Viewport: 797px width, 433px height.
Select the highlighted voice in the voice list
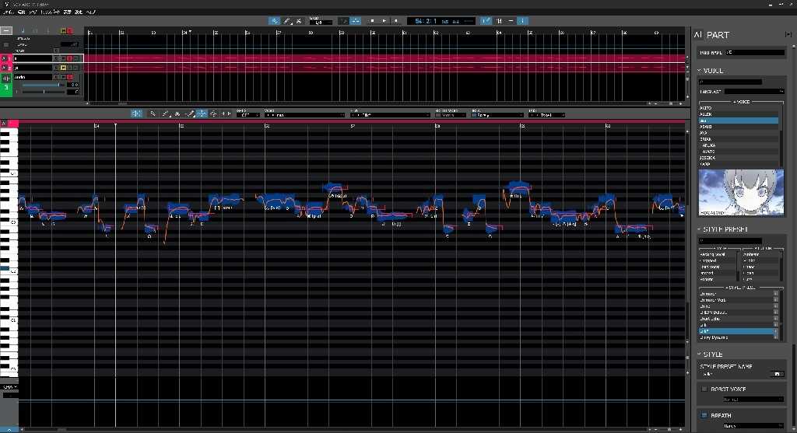pos(739,120)
